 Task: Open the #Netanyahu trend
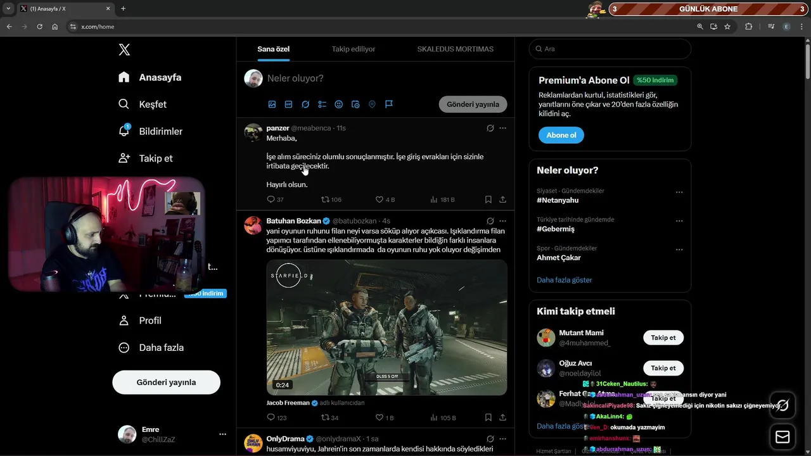[558, 200]
